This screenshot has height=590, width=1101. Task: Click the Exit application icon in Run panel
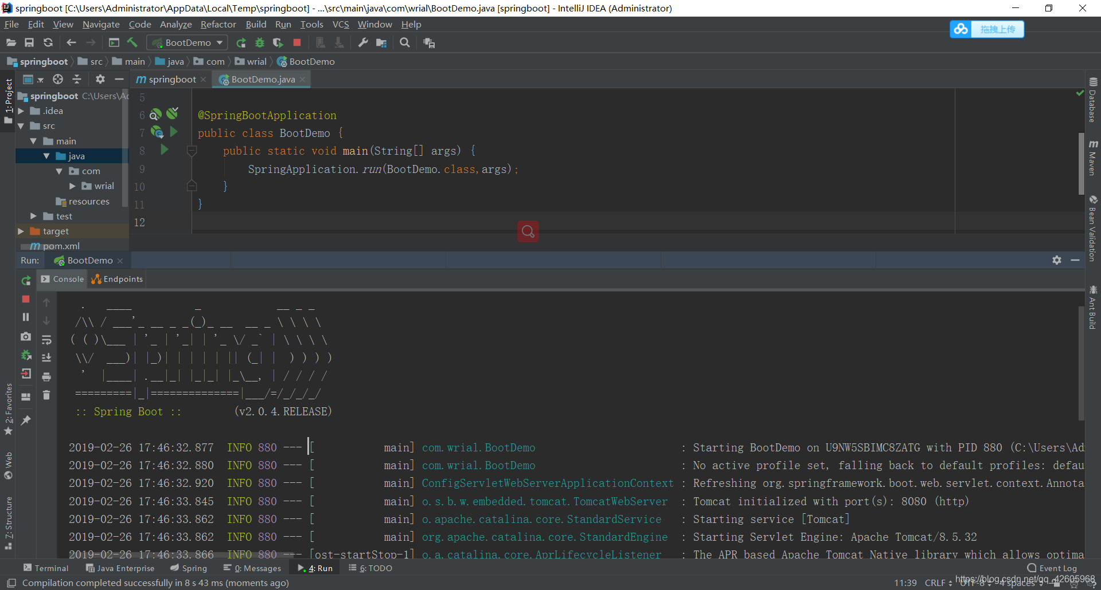(26, 374)
